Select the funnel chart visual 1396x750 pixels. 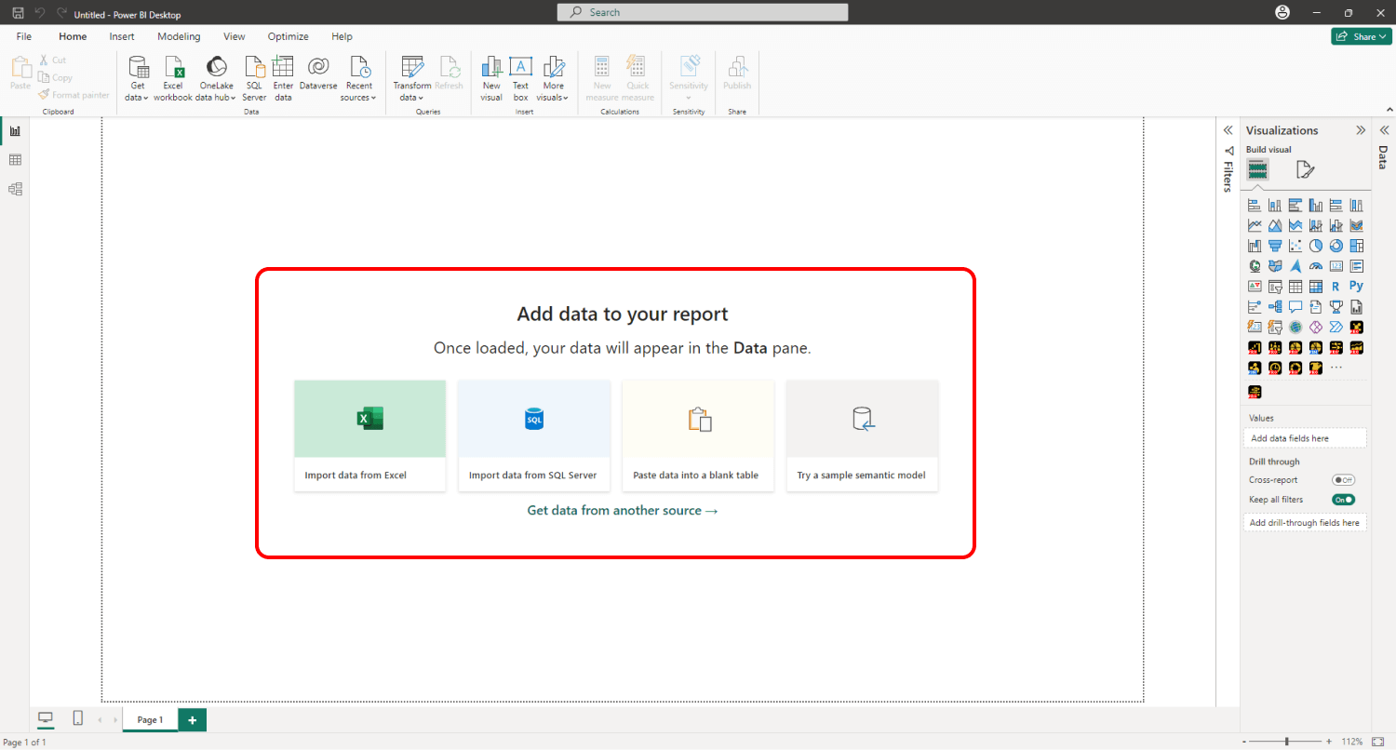(x=1275, y=246)
